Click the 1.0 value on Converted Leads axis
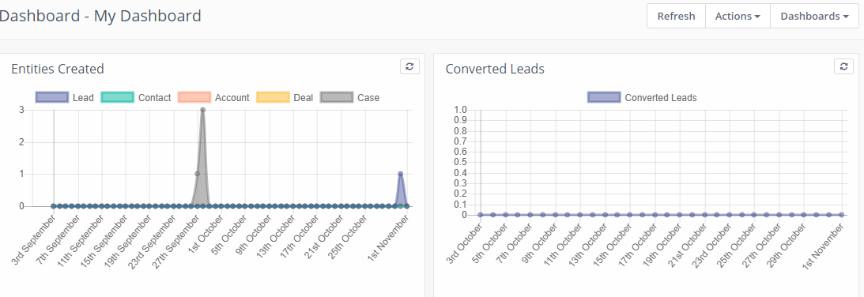 pyautogui.click(x=460, y=110)
